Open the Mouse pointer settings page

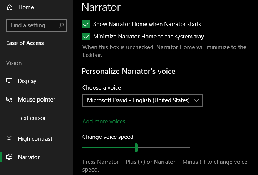37,100
